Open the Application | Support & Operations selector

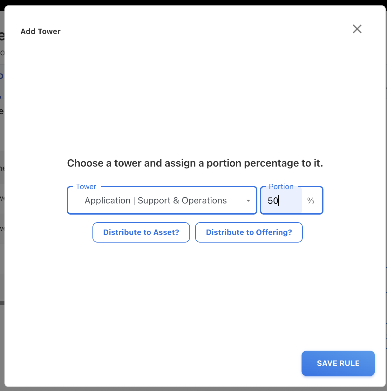(162, 201)
